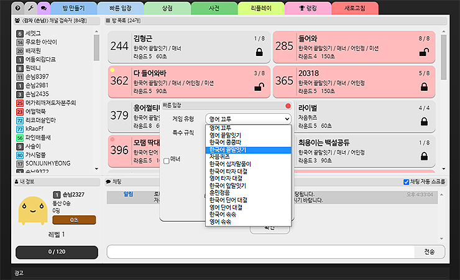Select 영어 끄투 option in list
Viewport: 460px width, 280px height.
click(248, 128)
